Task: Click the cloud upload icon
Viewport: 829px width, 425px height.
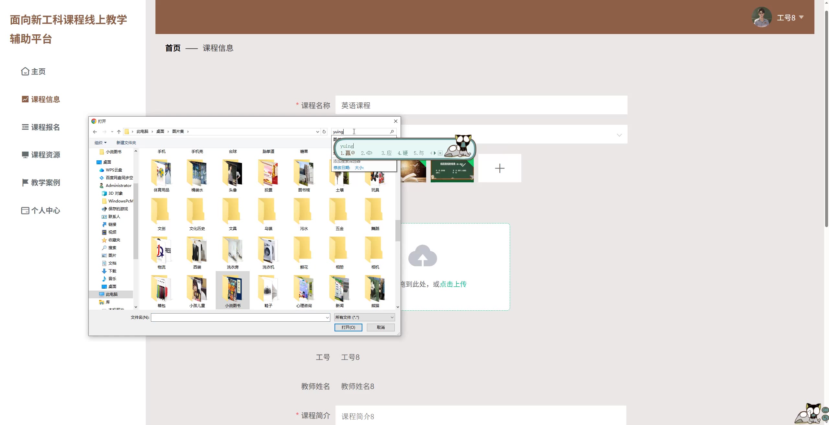Action: 423,256
